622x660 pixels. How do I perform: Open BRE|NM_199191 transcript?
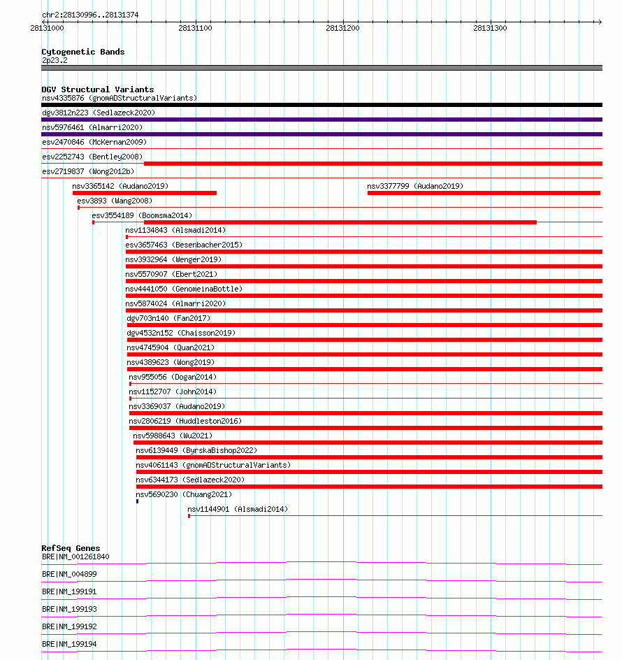pyautogui.click(x=69, y=591)
